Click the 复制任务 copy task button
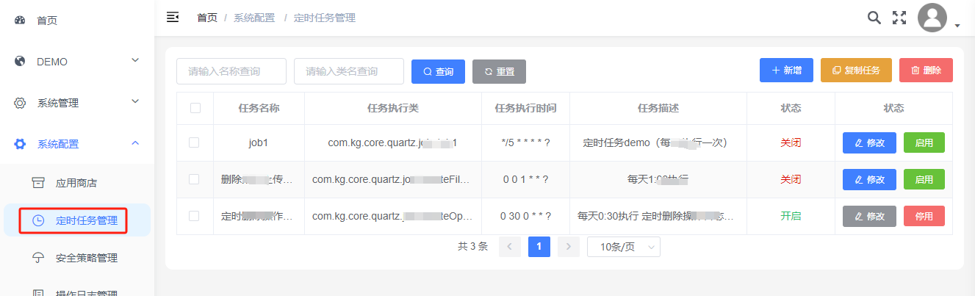 [856, 71]
